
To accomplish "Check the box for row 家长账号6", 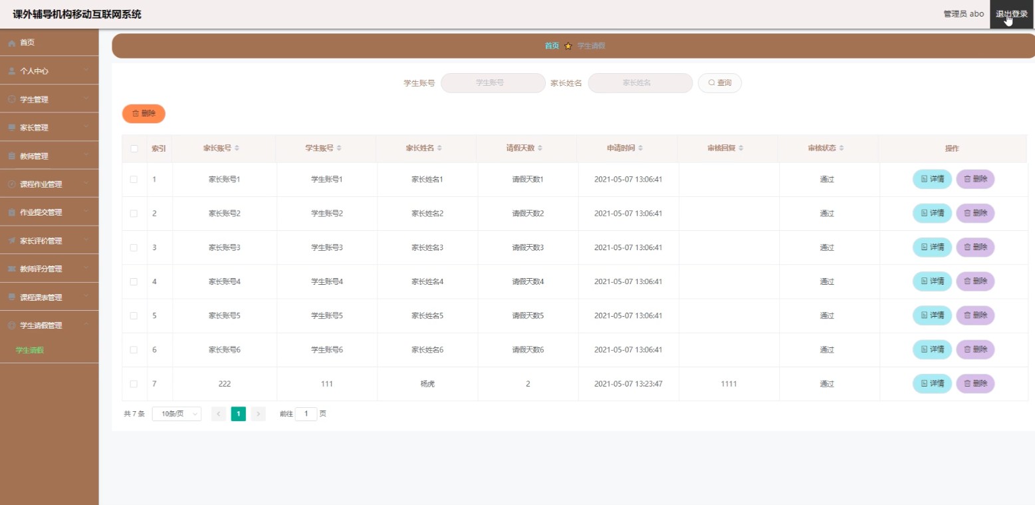I will 134,349.
